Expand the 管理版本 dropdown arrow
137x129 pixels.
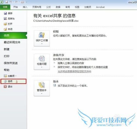(42, 94)
